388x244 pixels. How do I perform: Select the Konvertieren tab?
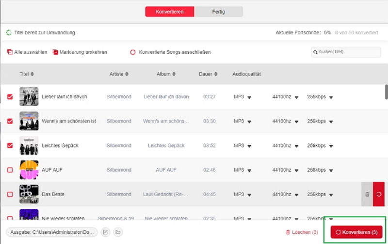(170, 12)
